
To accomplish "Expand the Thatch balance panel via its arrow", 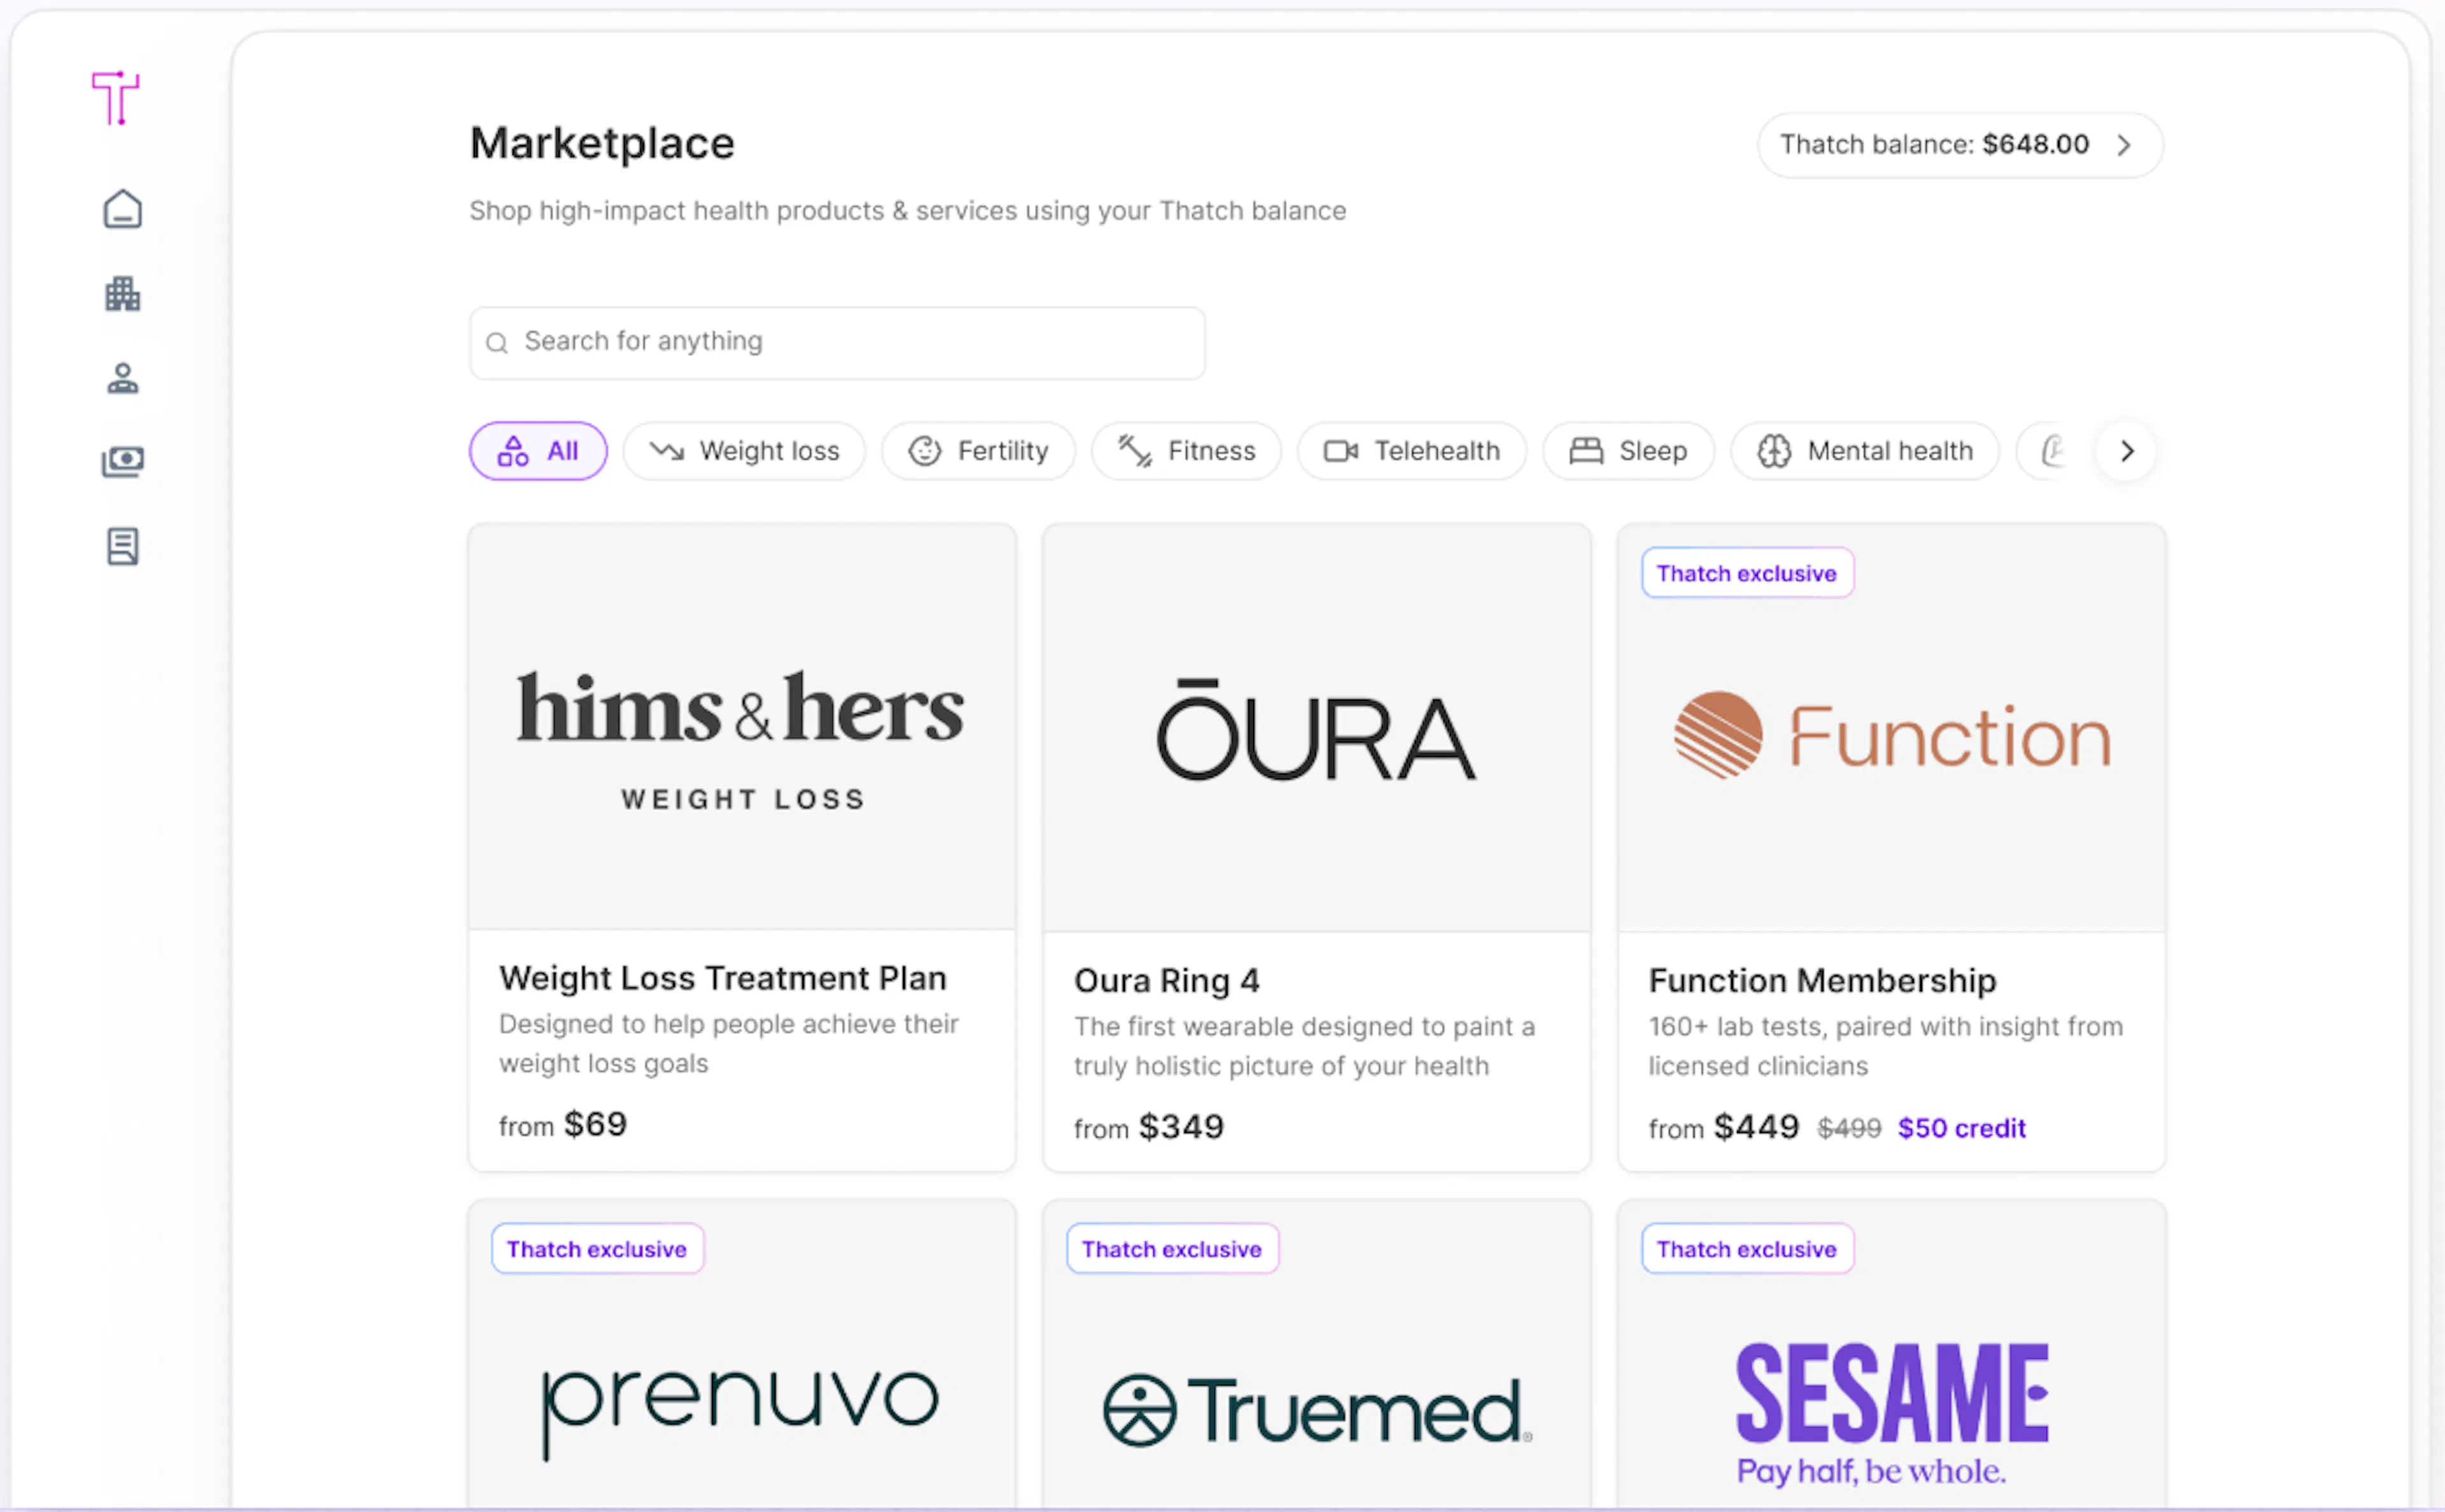I will 2123,145.
